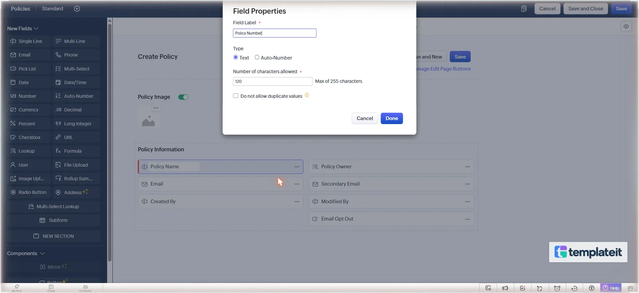Select the Auto-Number type radio button
This screenshot has width=639, height=293.
pyautogui.click(x=257, y=57)
